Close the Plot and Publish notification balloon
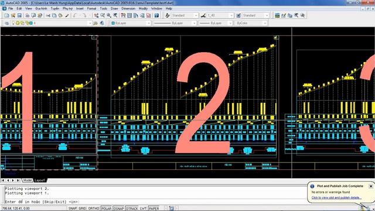The width and height of the screenshot is (375, 211). [x=371, y=186]
